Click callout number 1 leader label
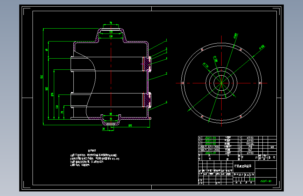Image resolution: width=303 pixels, height=196 pixels. tap(166, 40)
